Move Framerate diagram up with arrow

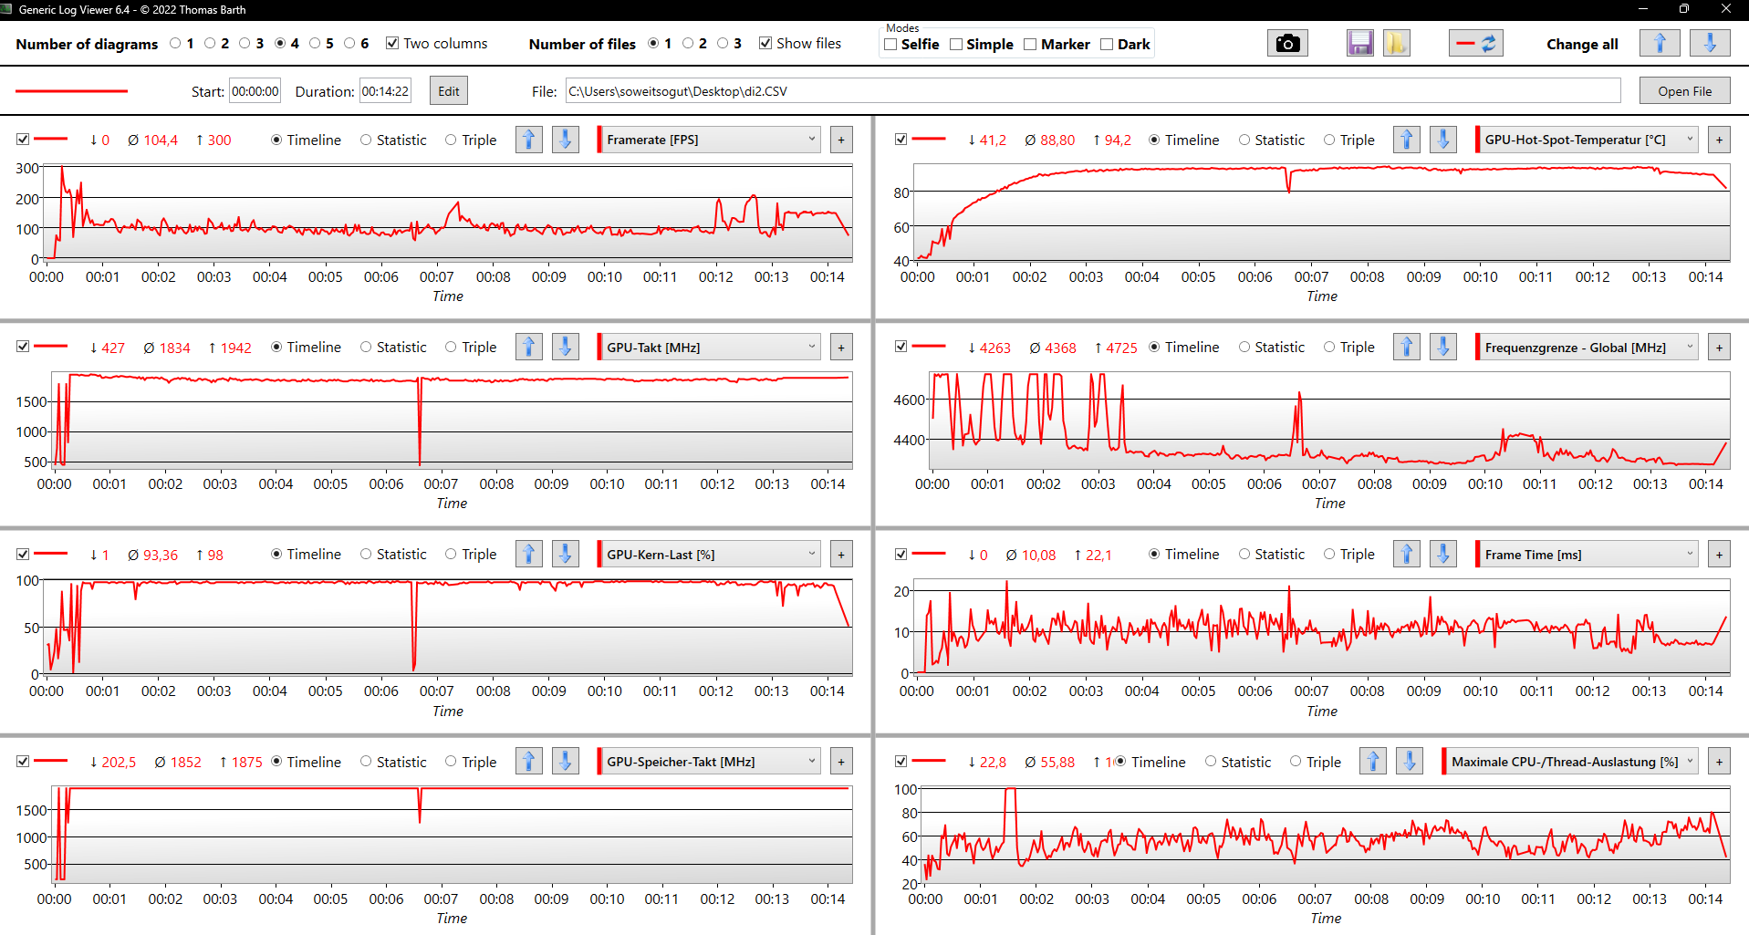coord(529,140)
